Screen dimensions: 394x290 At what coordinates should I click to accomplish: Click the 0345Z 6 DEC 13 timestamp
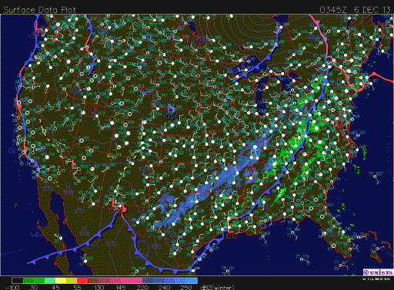coord(355,10)
